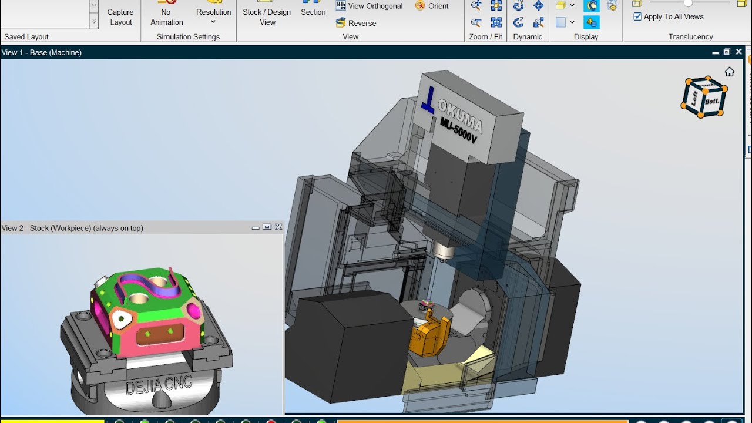Viewport: 752px width, 423px height.
Task: Open the Resolution dropdown
Action: click(213, 16)
